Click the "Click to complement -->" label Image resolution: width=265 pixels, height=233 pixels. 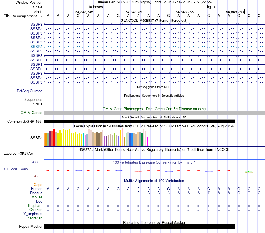click(x=23, y=16)
